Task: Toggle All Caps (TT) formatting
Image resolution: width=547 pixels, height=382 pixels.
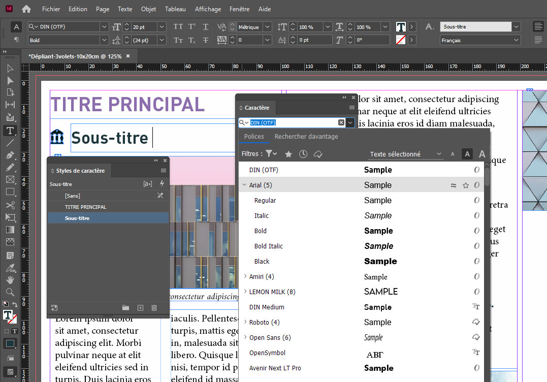Action: (x=178, y=27)
